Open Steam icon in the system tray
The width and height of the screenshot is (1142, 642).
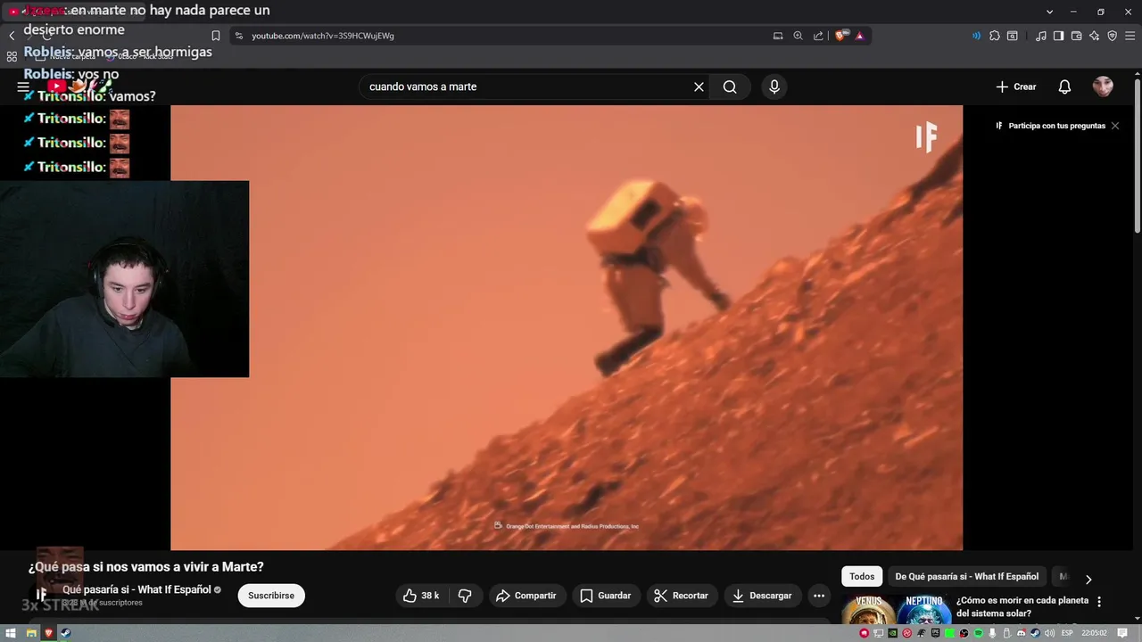point(1035,633)
